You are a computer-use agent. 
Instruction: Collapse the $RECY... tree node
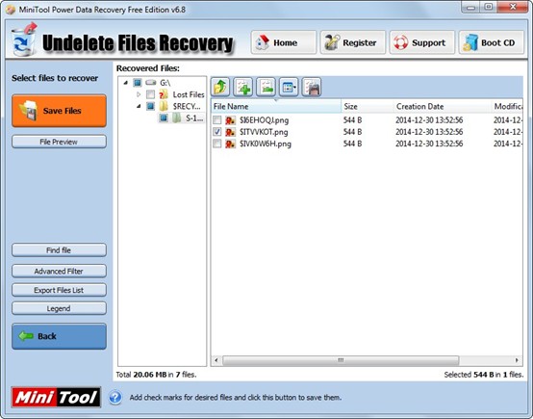pyautogui.click(x=139, y=106)
